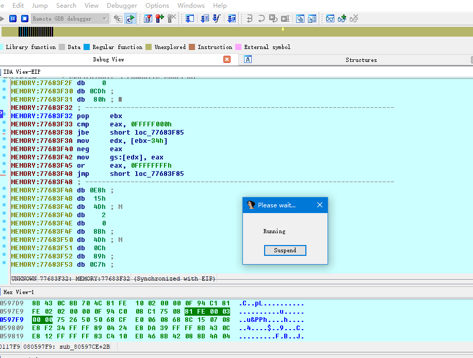Open the Edit menu

point(18,6)
